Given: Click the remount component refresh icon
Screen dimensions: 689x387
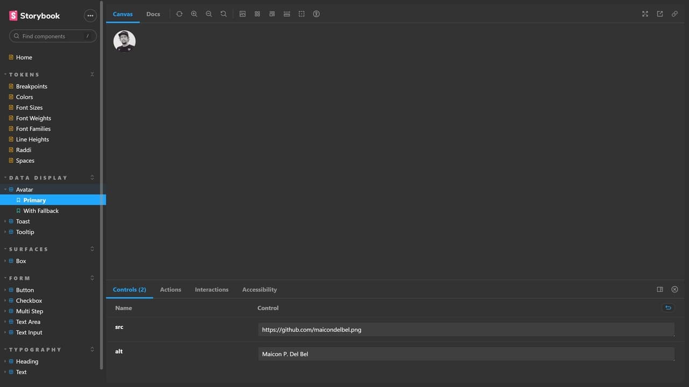Looking at the screenshot, I should pyautogui.click(x=179, y=14).
